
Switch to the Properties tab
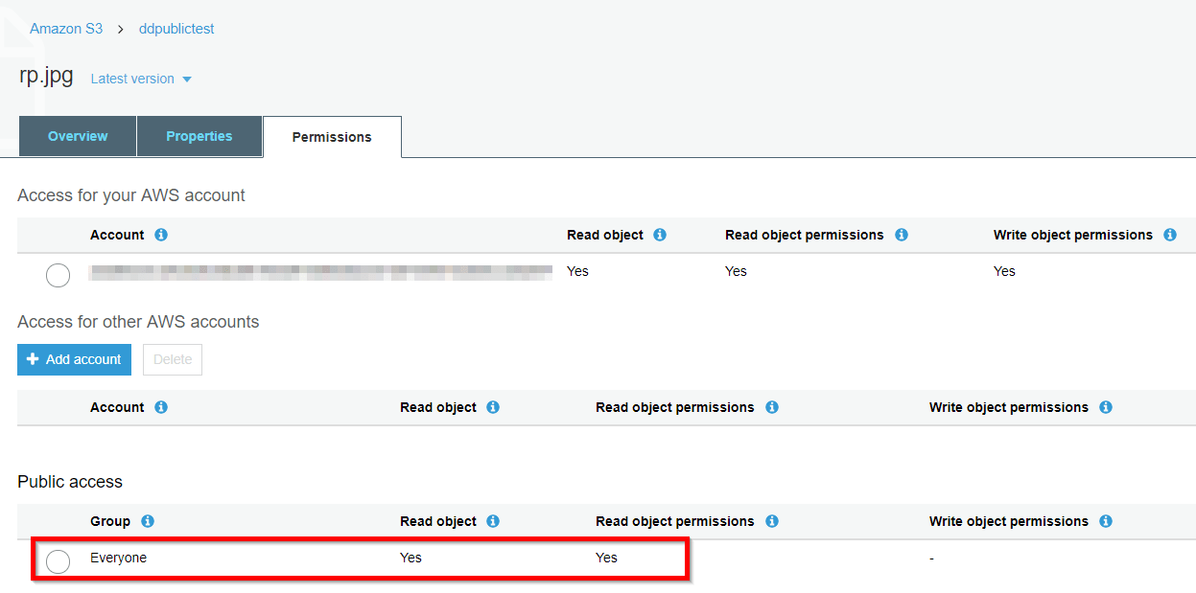[x=199, y=136]
